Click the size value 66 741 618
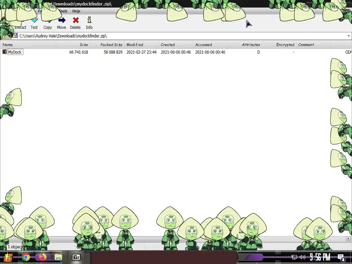352x264 pixels. tap(79, 52)
